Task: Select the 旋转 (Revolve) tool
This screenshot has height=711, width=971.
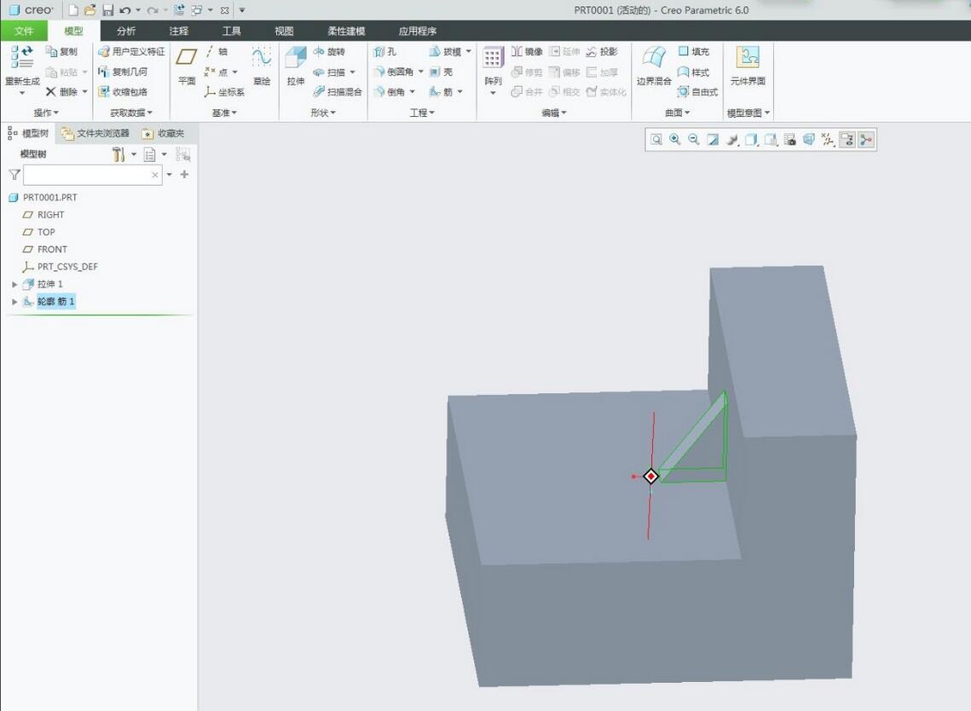Action: [x=329, y=51]
